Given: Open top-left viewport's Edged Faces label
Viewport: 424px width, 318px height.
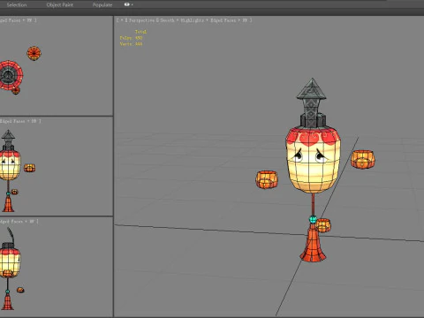Looking at the screenshot, I should pyautogui.click(x=11, y=20).
